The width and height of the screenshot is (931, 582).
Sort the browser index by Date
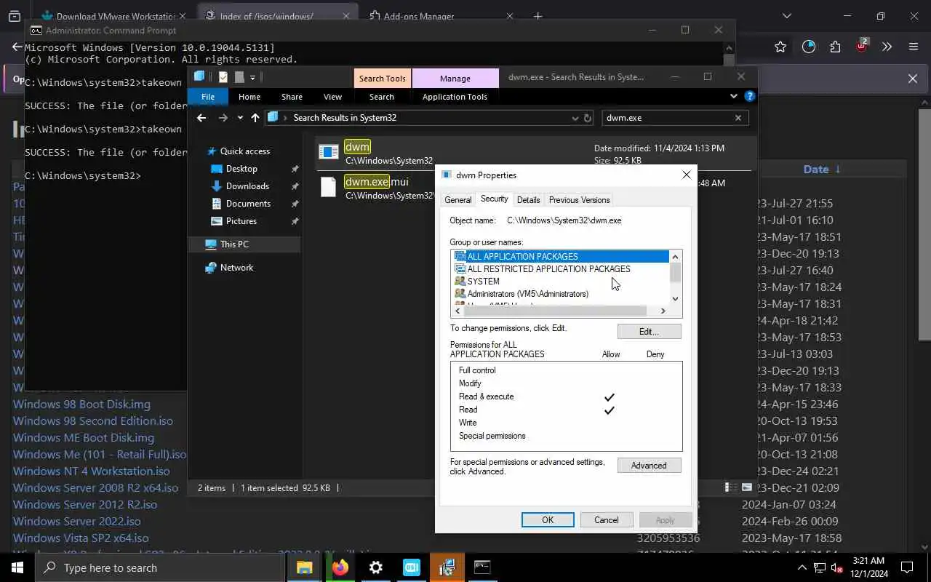pyautogui.click(x=815, y=169)
